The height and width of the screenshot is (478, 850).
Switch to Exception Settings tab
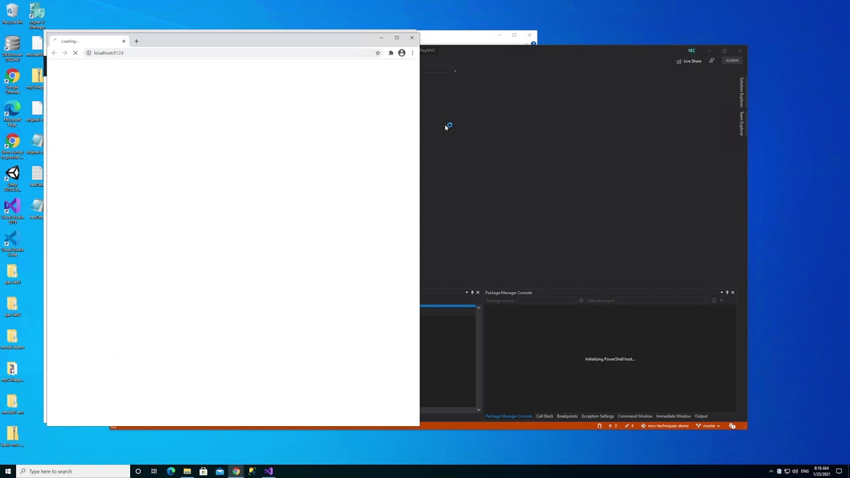[x=598, y=416]
